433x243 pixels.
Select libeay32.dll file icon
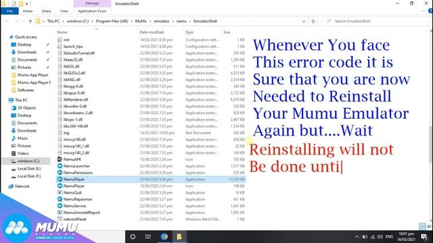click(x=60, y=59)
